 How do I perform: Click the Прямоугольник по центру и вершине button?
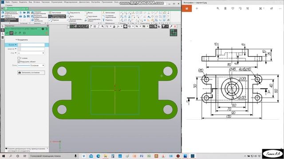(x=57, y=16)
